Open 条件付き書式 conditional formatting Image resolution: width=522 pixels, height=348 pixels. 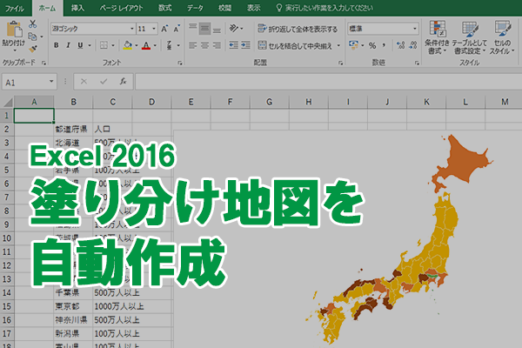point(437,37)
